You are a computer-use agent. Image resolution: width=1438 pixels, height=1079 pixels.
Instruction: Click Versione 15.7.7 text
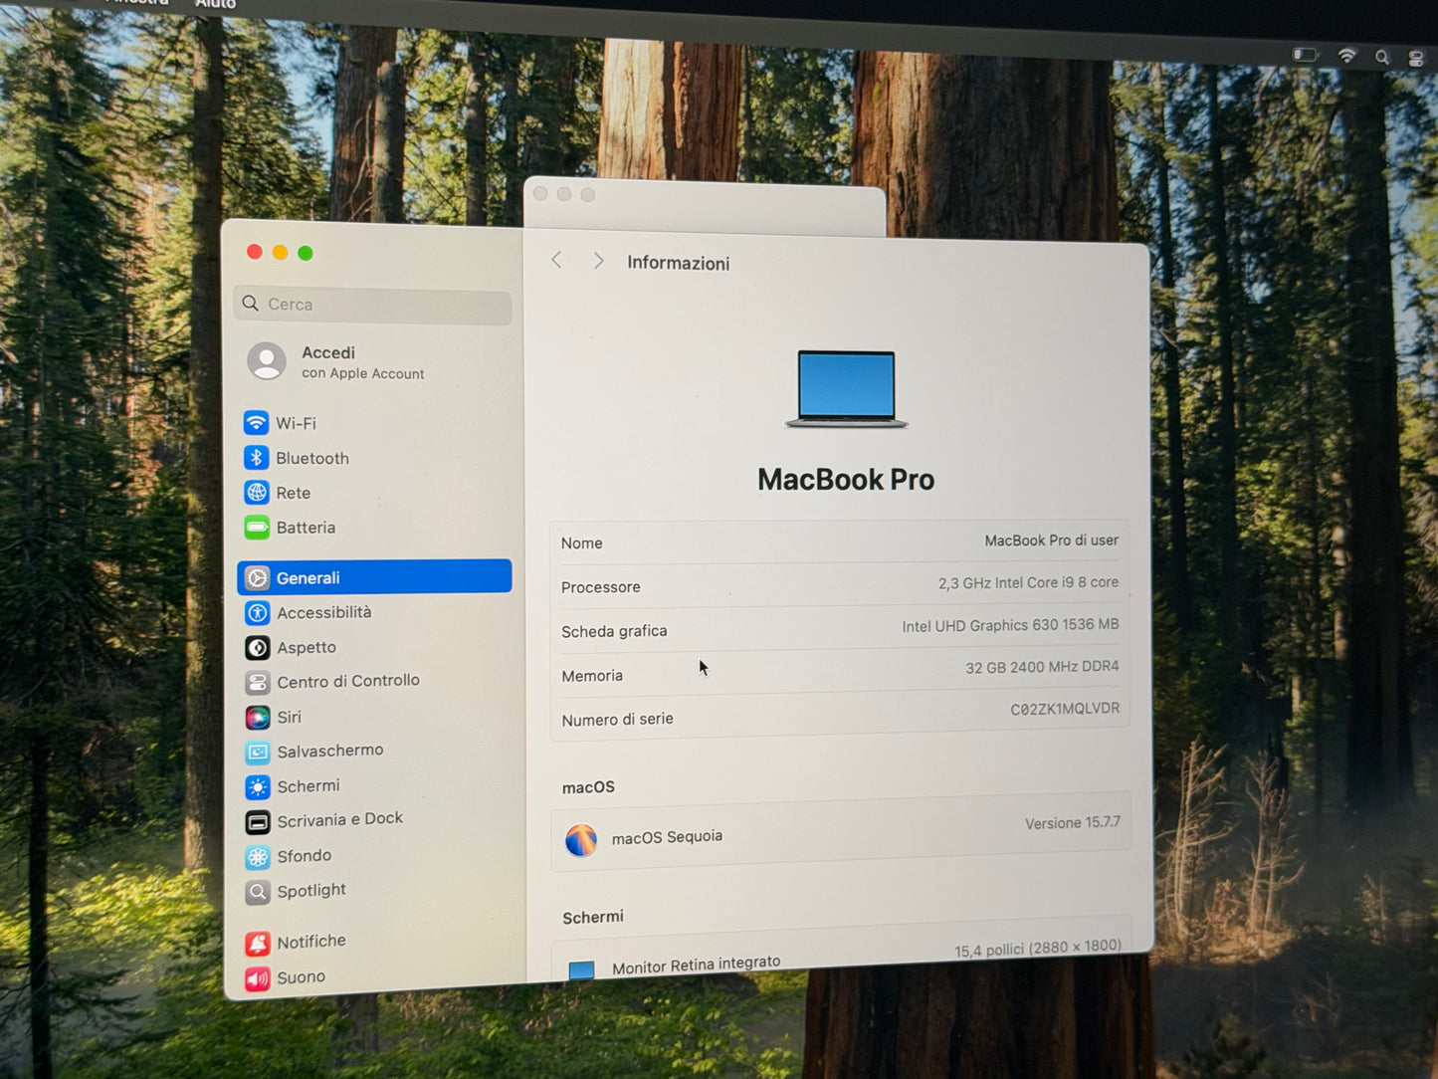point(1073,823)
